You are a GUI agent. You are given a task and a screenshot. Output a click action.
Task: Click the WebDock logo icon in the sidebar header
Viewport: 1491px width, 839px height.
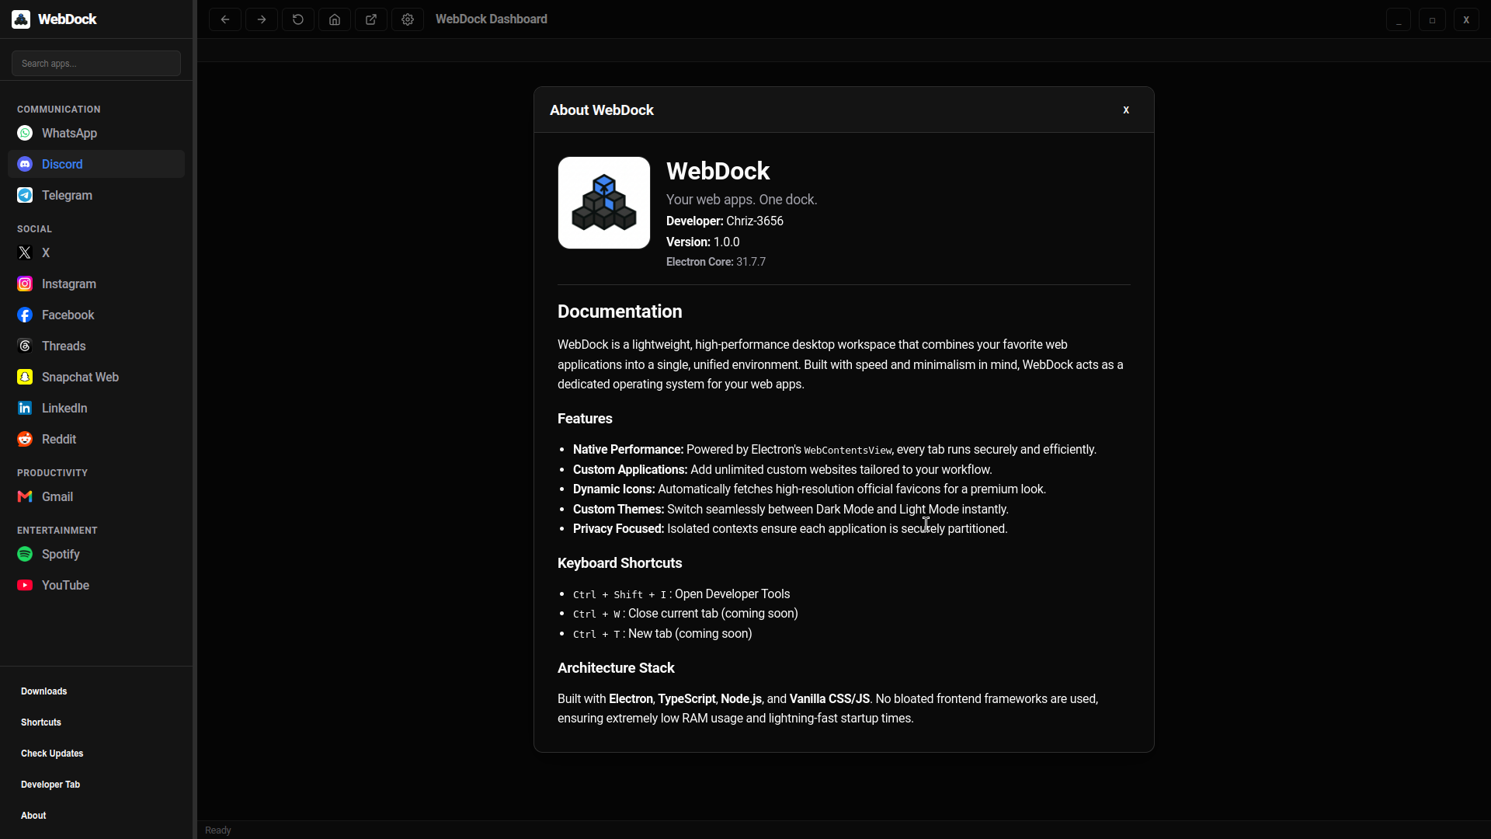click(21, 19)
